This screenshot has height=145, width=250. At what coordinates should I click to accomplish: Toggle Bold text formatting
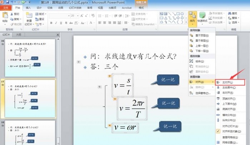tap(51, 23)
